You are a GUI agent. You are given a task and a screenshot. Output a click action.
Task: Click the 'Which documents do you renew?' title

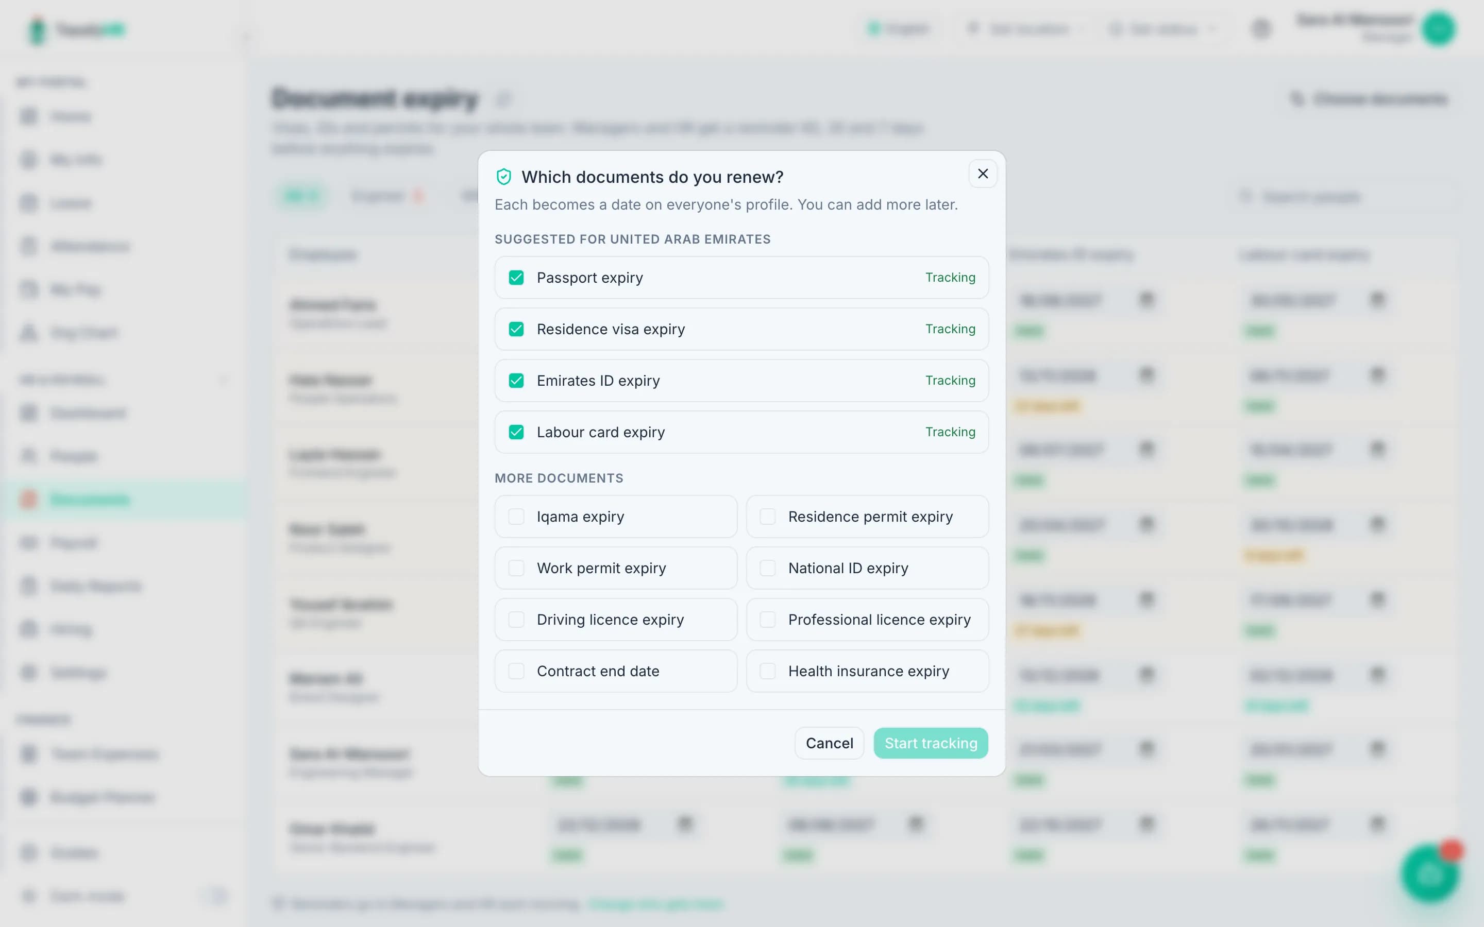pos(652,177)
